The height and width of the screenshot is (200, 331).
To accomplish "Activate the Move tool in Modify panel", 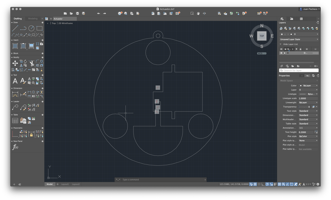I will pyautogui.click(x=15, y=63).
